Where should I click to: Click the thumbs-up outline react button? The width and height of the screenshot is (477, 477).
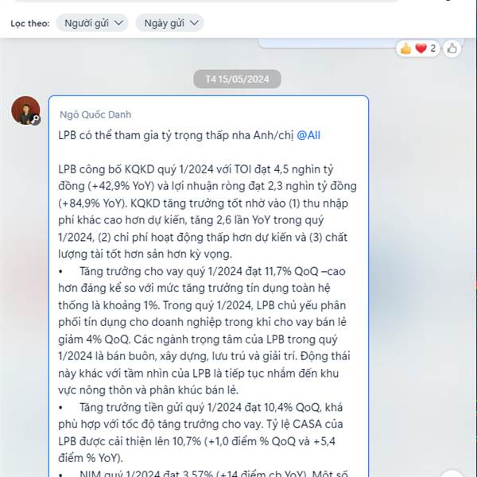point(452,48)
